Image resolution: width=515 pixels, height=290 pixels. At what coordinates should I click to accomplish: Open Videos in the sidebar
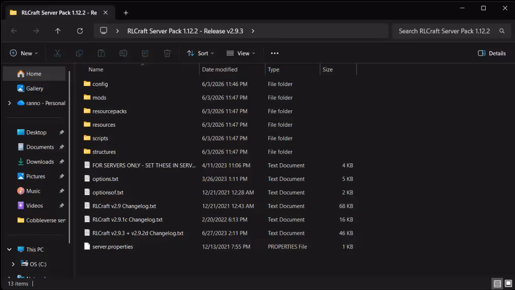pos(34,206)
